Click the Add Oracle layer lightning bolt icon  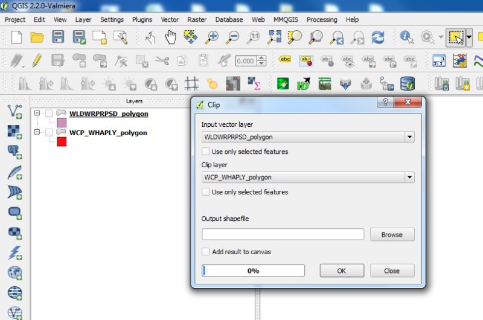[14, 253]
